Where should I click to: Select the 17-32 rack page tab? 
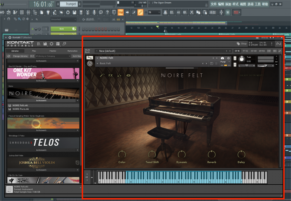[x=245, y=51]
